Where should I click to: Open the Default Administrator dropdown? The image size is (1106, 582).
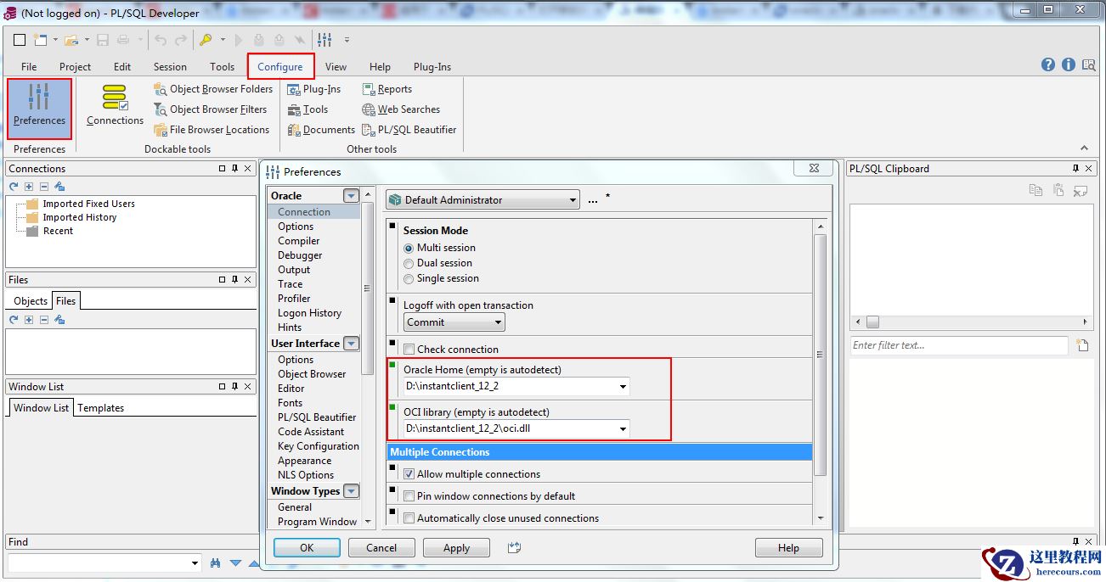[482, 200]
